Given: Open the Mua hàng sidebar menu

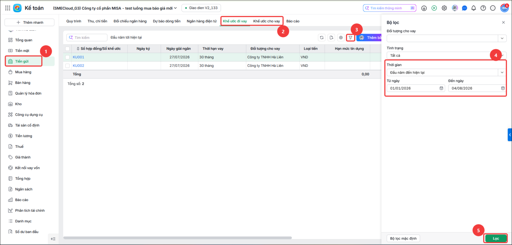Looking at the screenshot, I should (x=23, y=72).
